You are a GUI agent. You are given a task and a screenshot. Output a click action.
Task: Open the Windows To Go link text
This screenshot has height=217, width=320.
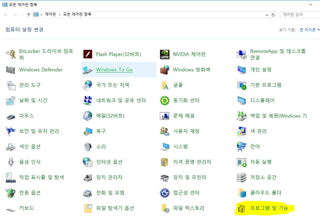click(114, 70)
